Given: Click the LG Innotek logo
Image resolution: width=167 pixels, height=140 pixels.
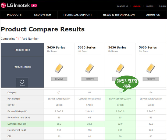Looking at the screenshot, I should click(15, 5).
